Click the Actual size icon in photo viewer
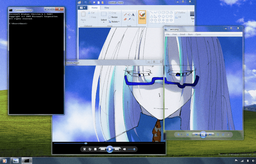 click(188, 135)
